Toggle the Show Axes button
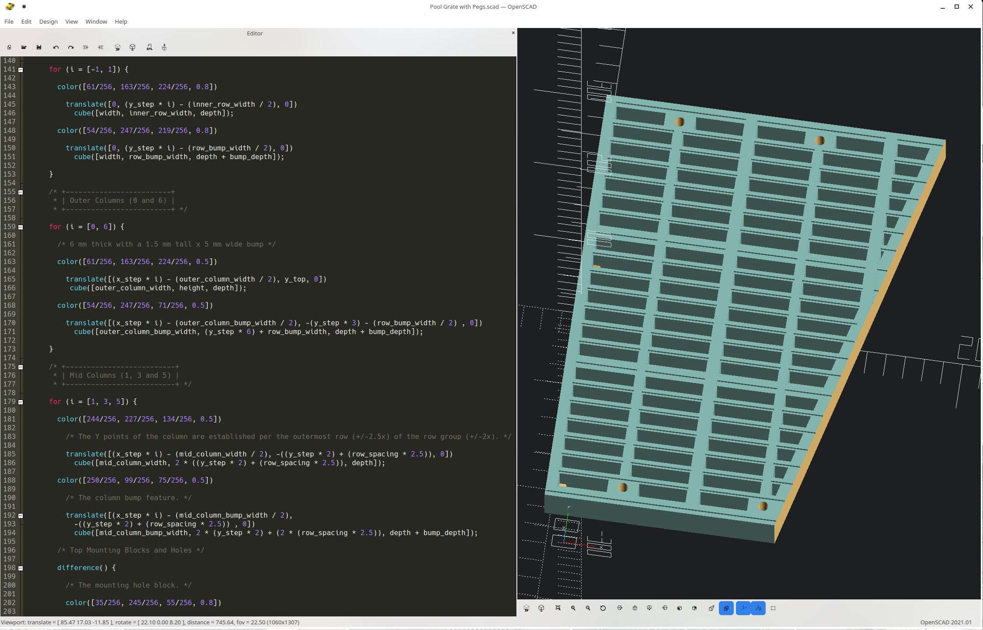Screen dimensions: 983x630 [x=743, y=608]
